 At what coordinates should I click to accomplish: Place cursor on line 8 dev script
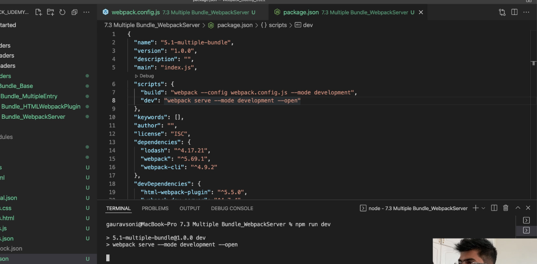pos(232,101)
